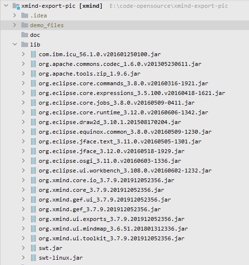249x265 pixels.
Task: Click the doc folder icon
Action: click(x=25, y=35)
